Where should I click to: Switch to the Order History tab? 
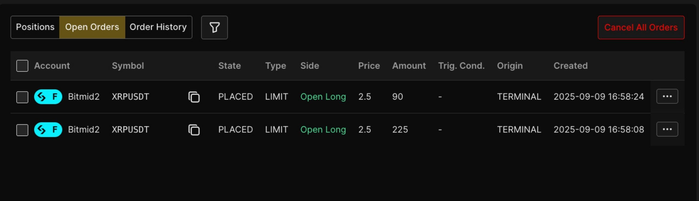tap(158, 27)
